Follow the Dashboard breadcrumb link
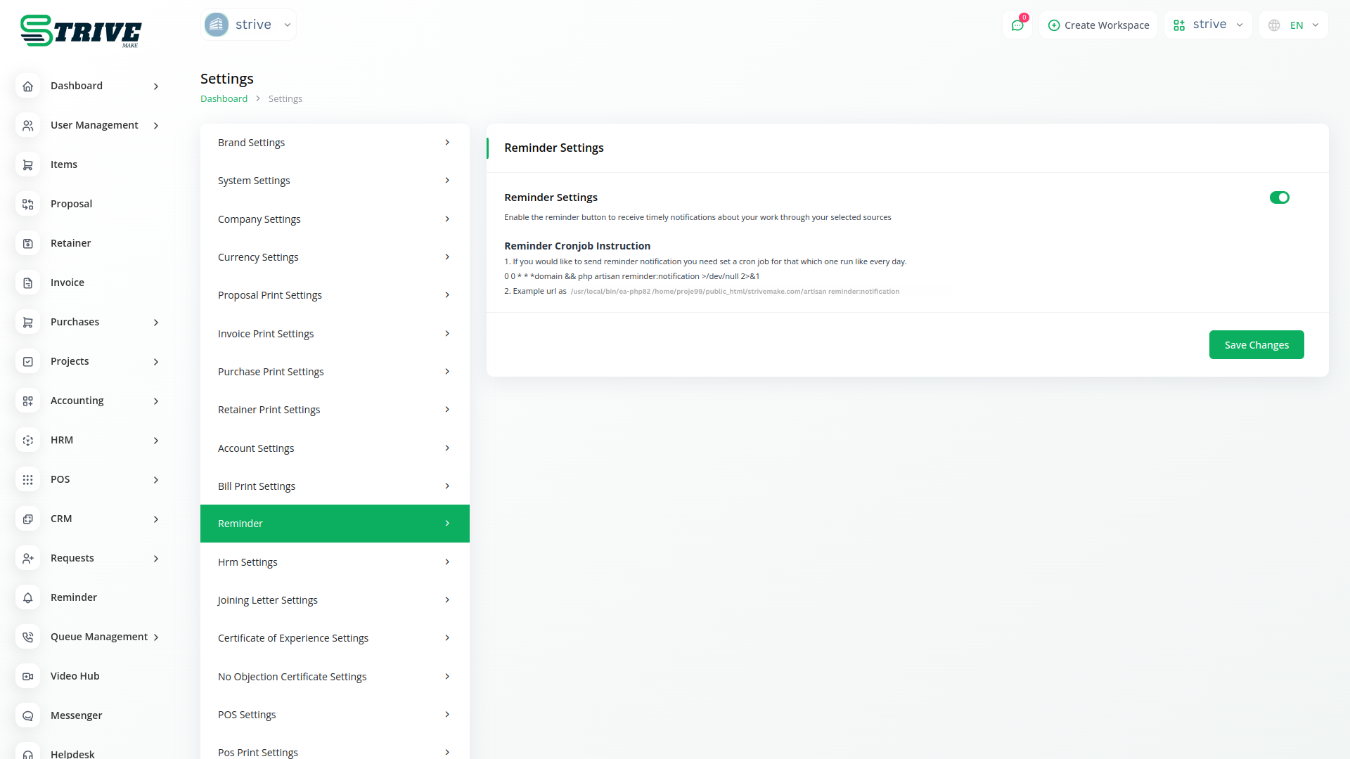The width and height of the screenshot is (1350, 759). pyautogui.click(x=224, y=99)
